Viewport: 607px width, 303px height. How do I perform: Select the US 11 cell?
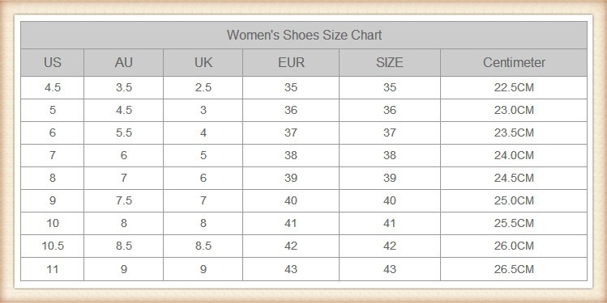click(x=52, y=269)
